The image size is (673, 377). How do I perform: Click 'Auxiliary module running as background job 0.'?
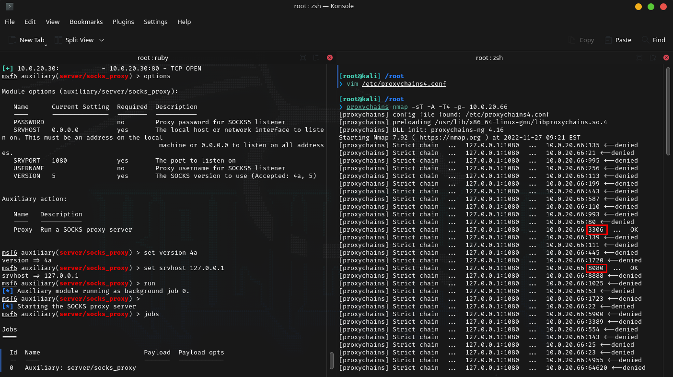(x=104, y=291)
